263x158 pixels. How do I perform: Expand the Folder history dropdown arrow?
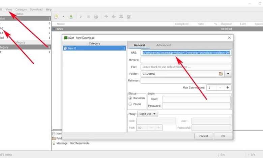coord(228,74)
